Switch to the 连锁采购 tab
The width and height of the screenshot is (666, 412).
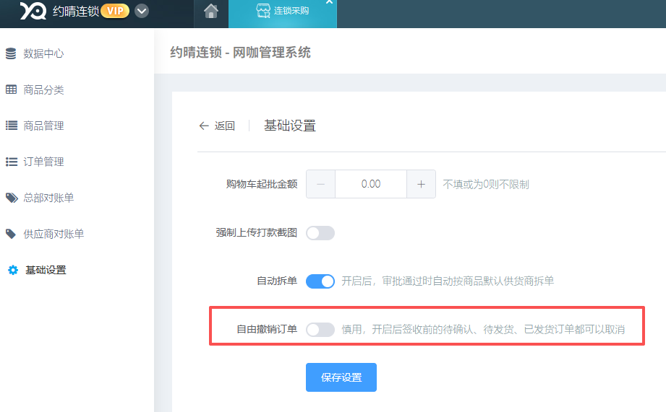tap(283, 13)
